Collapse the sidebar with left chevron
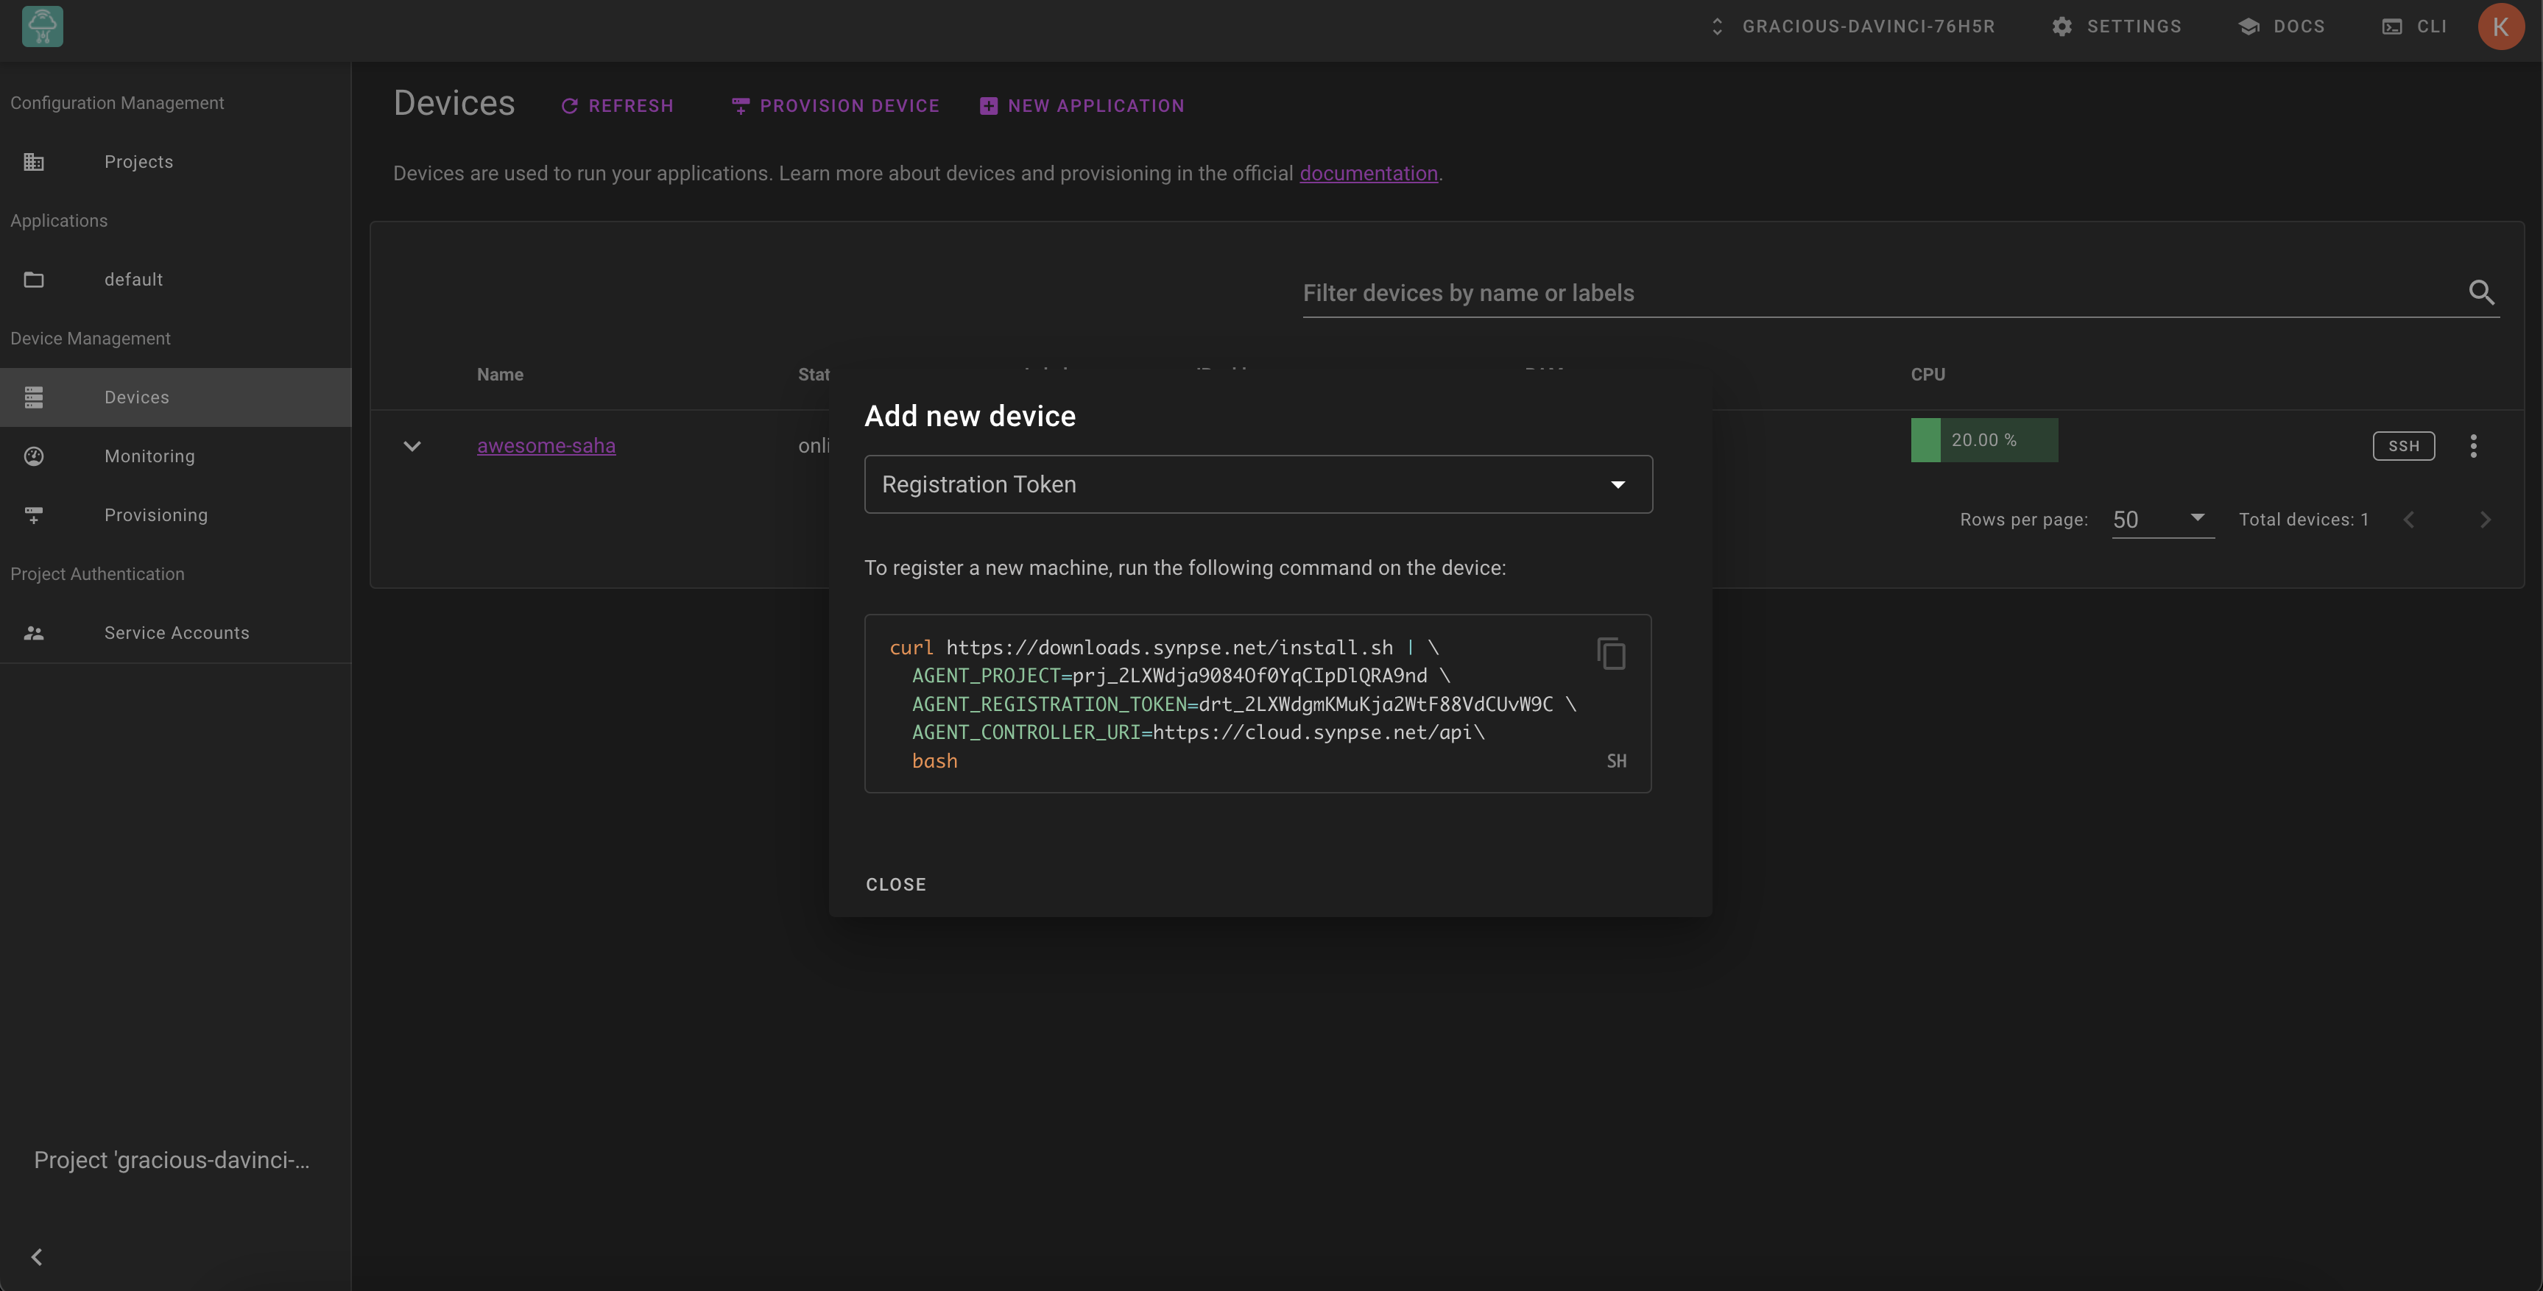The width and height of the screenshot is (2543, 1291). (37, 1256)
